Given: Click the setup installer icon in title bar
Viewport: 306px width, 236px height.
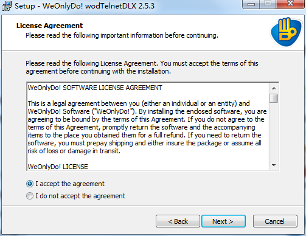Looking at the screenshot, I should coord(7,6).
